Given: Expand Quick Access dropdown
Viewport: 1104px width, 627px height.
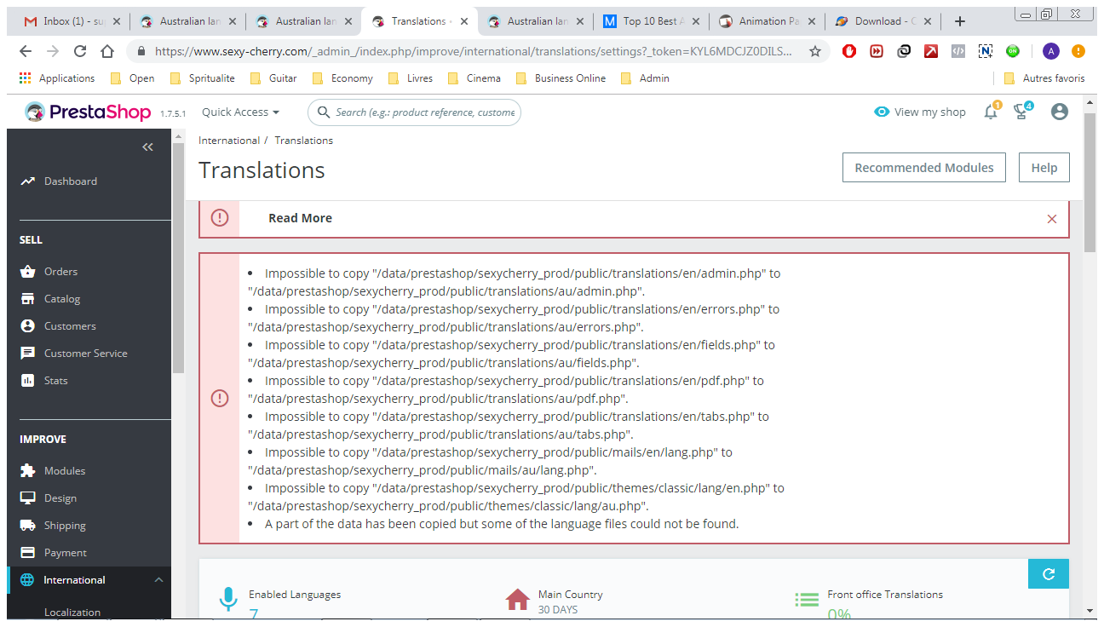Looking at the screenshot, I should 240,112.
